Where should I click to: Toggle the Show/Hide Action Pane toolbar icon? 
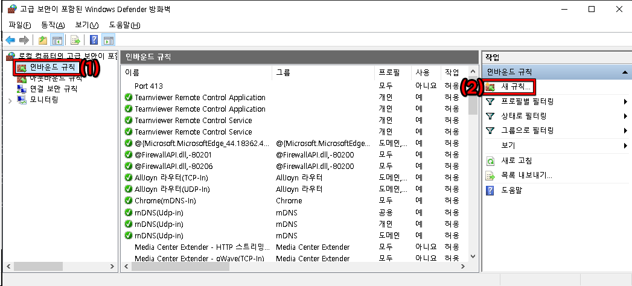click(x=108, y=40)
